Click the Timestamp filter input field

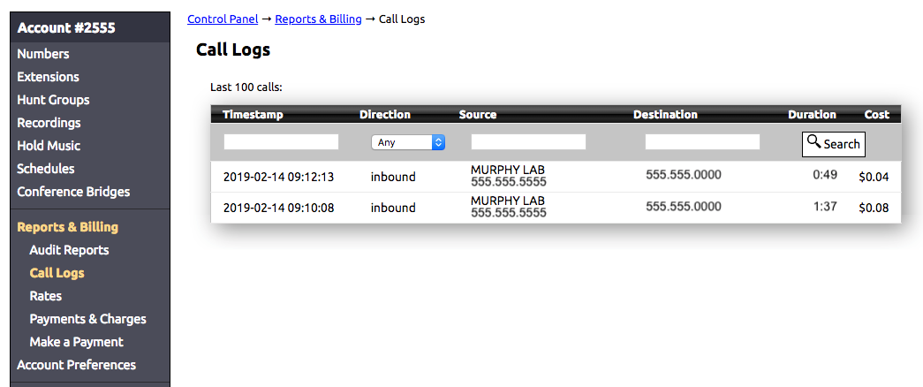coord(281,142)
